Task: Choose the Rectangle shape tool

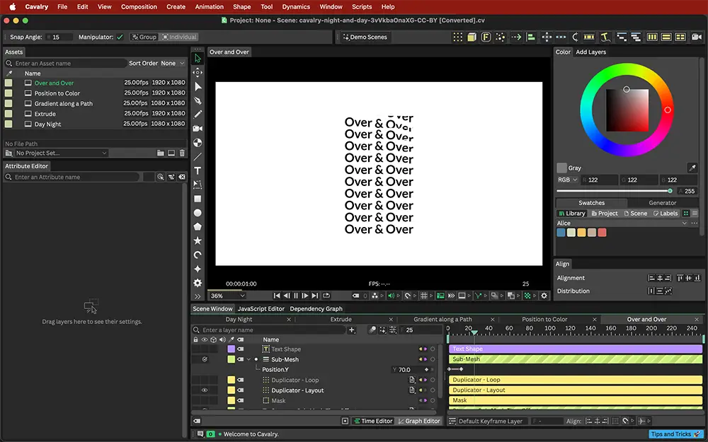Action: pos(198,199)
